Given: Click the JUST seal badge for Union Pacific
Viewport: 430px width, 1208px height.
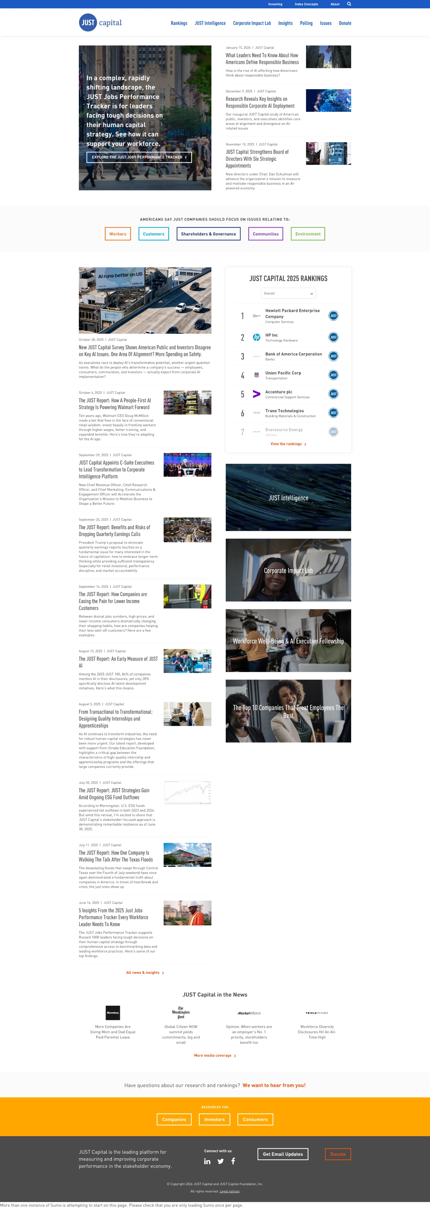Looking at the screenshot, I should pyautogui.click(x=333, y=375).
